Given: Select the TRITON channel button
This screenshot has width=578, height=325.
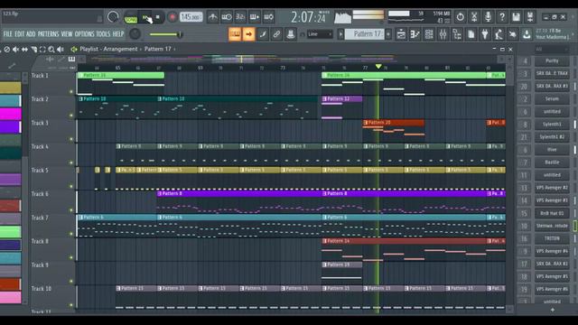Looking at the screenshot, I should [x=552, y=238].
